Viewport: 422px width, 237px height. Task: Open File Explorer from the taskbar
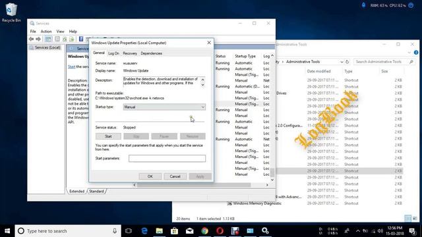(160, 231)
